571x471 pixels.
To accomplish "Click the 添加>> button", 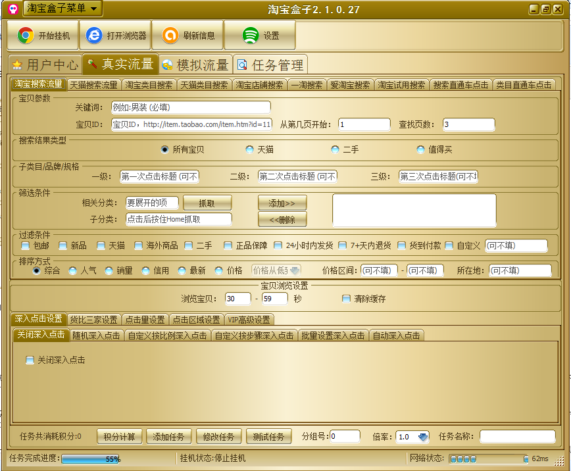I will [282, 203].
